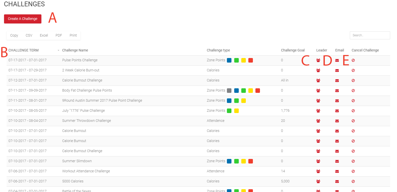Viewport: 397px width, 192px height.
Task: Cancel the Calorie Burnout Challenge dated 07-12-2017
Action: click(353, 80)
